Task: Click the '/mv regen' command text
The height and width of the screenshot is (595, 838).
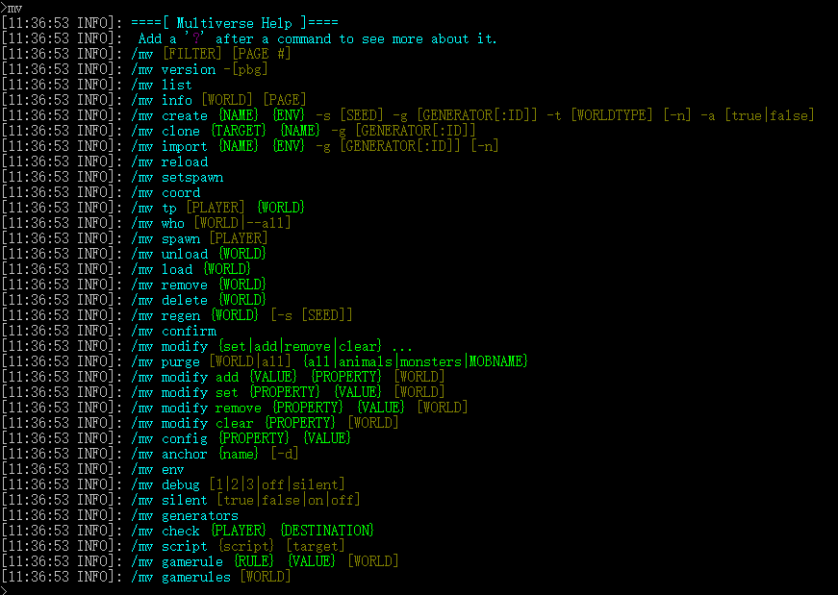Action: click(165, 315)
